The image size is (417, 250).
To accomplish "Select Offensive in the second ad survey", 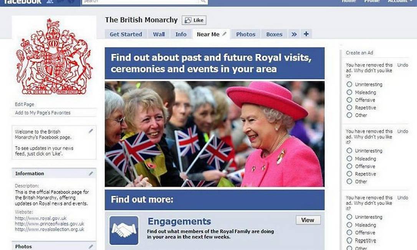I will tap(349, 166).
